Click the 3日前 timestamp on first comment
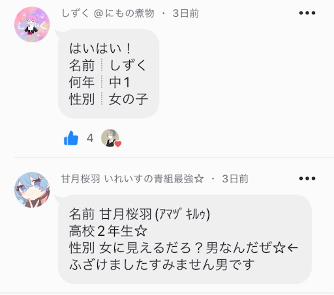The width and height of the screenshot is (334, 295). coord(186,14)
